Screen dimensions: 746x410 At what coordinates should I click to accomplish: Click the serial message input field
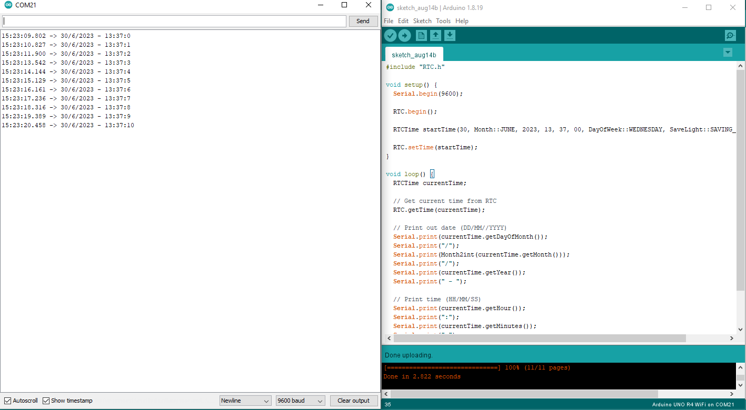(x=174, y=21)
